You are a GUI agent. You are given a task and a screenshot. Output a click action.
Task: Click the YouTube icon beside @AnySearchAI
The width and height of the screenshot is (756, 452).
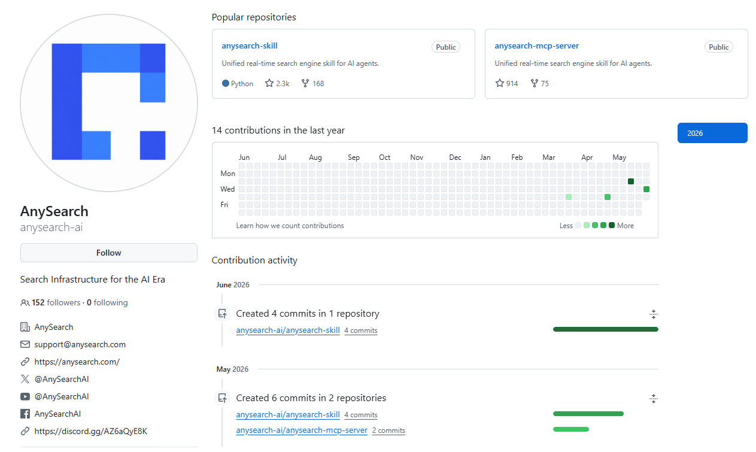pos(25,396)
